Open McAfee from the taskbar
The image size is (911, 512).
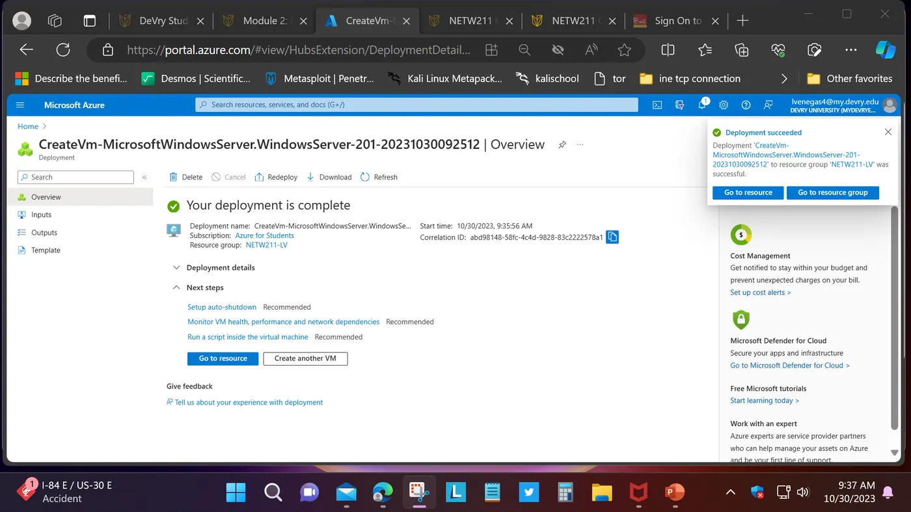pyautogui.click(x=638, y=492)
